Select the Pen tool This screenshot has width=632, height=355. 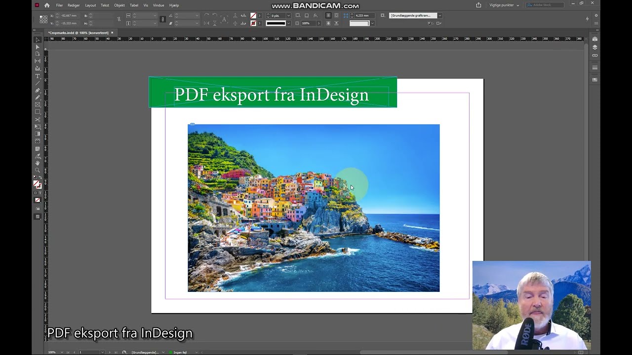click(38, 90)
